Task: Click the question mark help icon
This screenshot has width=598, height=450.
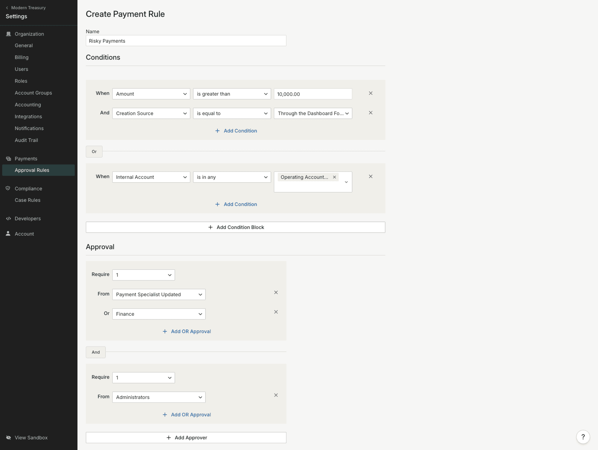Action: tap(583, 437)
